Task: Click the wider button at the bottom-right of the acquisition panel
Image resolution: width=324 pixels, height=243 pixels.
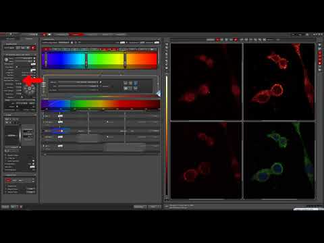Action: 140,207
